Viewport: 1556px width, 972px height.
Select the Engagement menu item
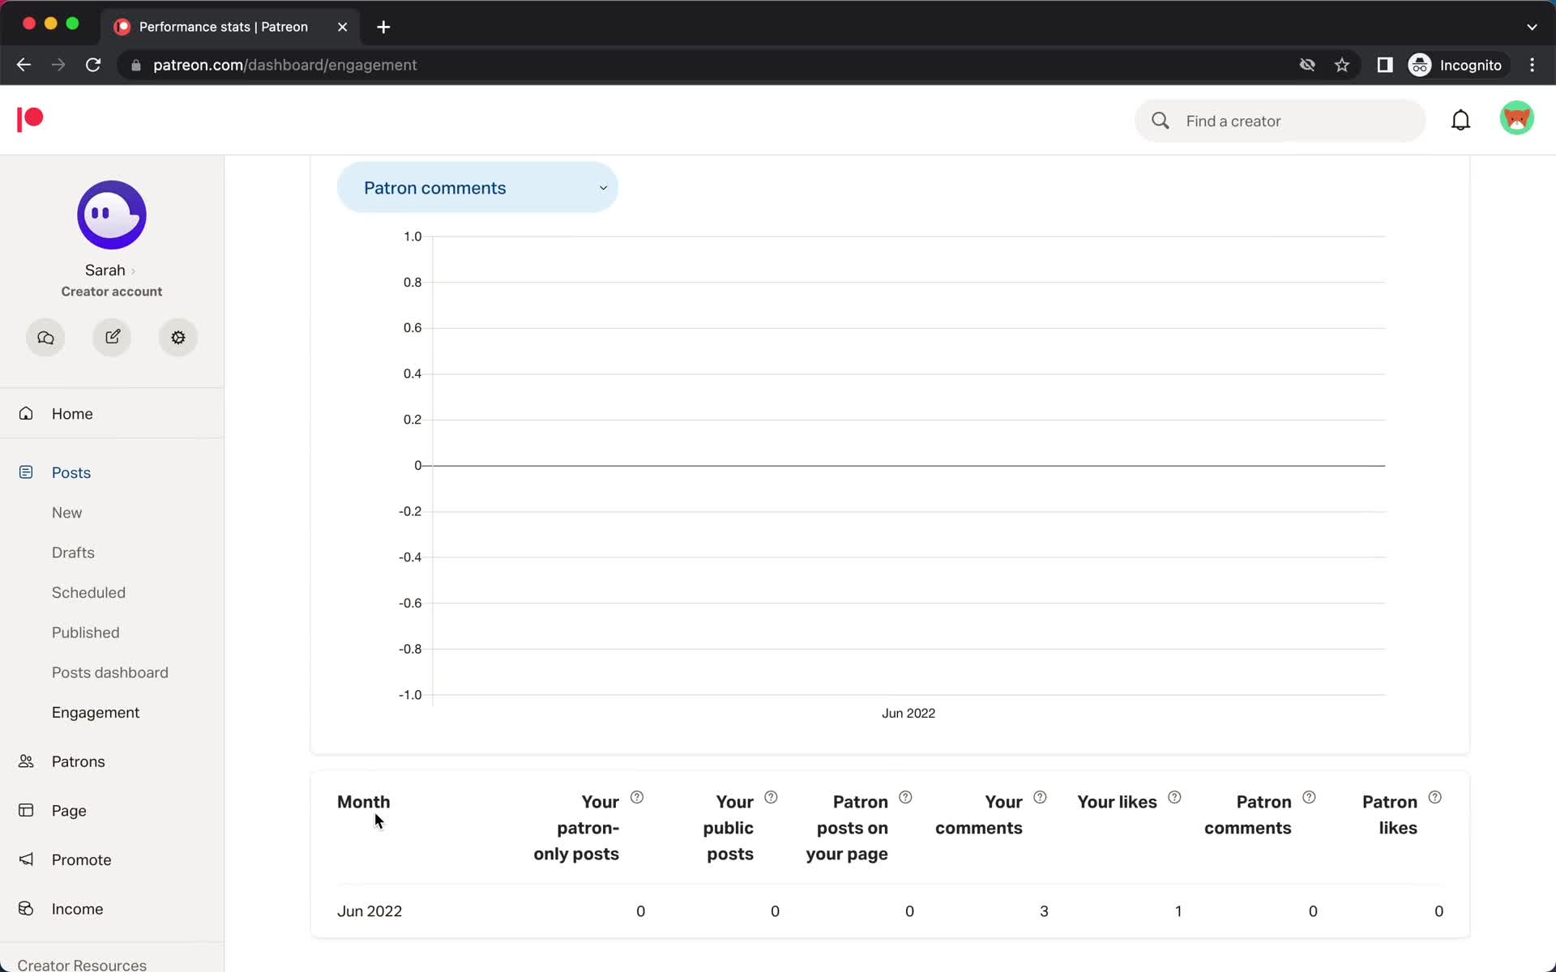95,711
